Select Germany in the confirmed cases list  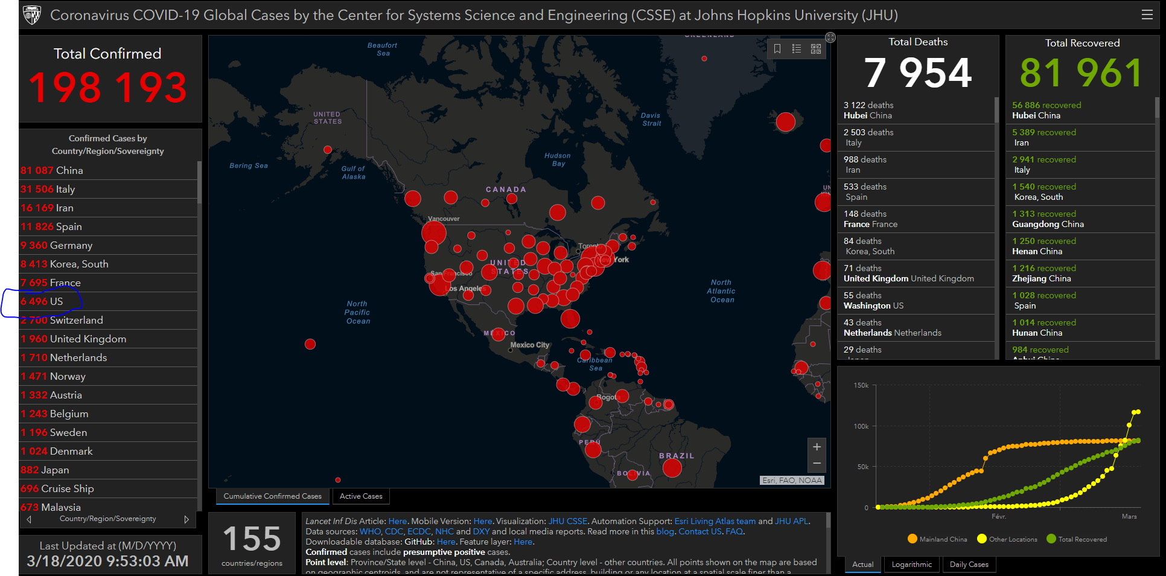pos(108,245)
